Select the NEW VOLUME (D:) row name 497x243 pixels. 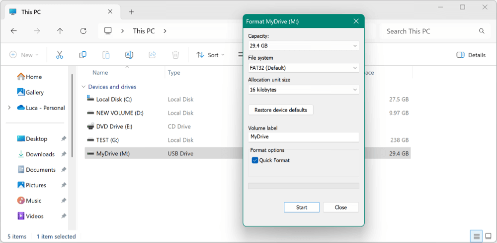tap(120, 113)
